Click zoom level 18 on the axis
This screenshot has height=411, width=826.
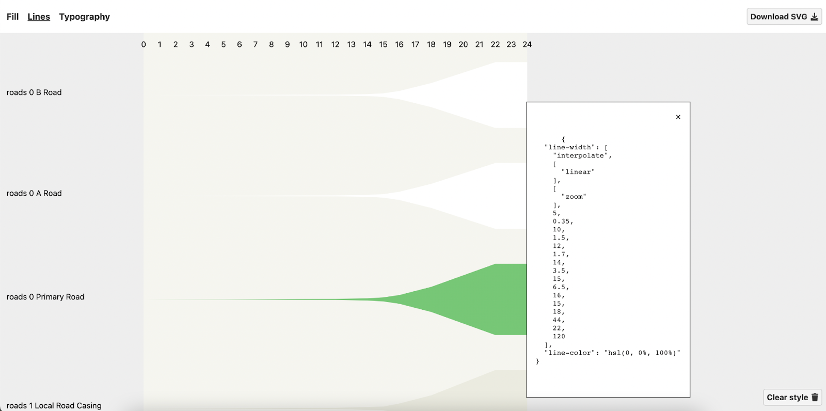click(x=432, y=44)
